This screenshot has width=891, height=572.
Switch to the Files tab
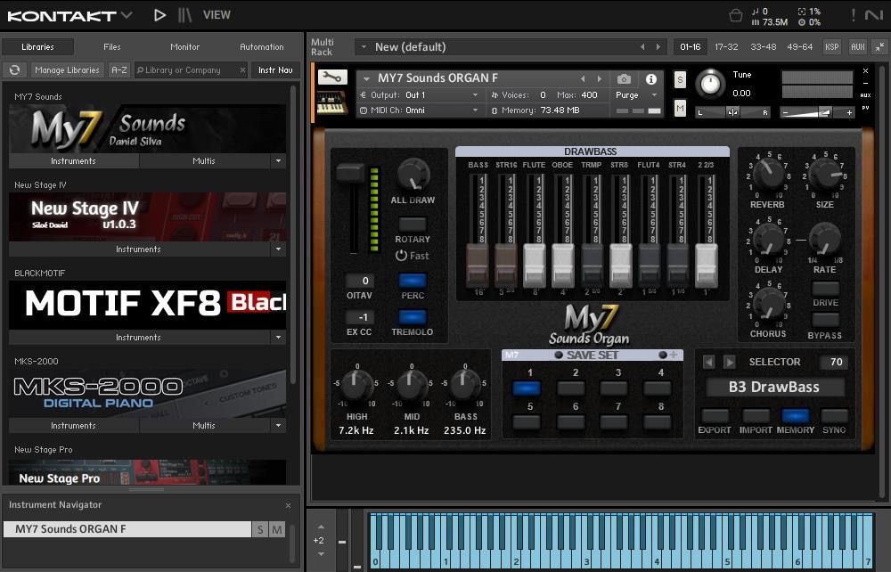(112, 47)
